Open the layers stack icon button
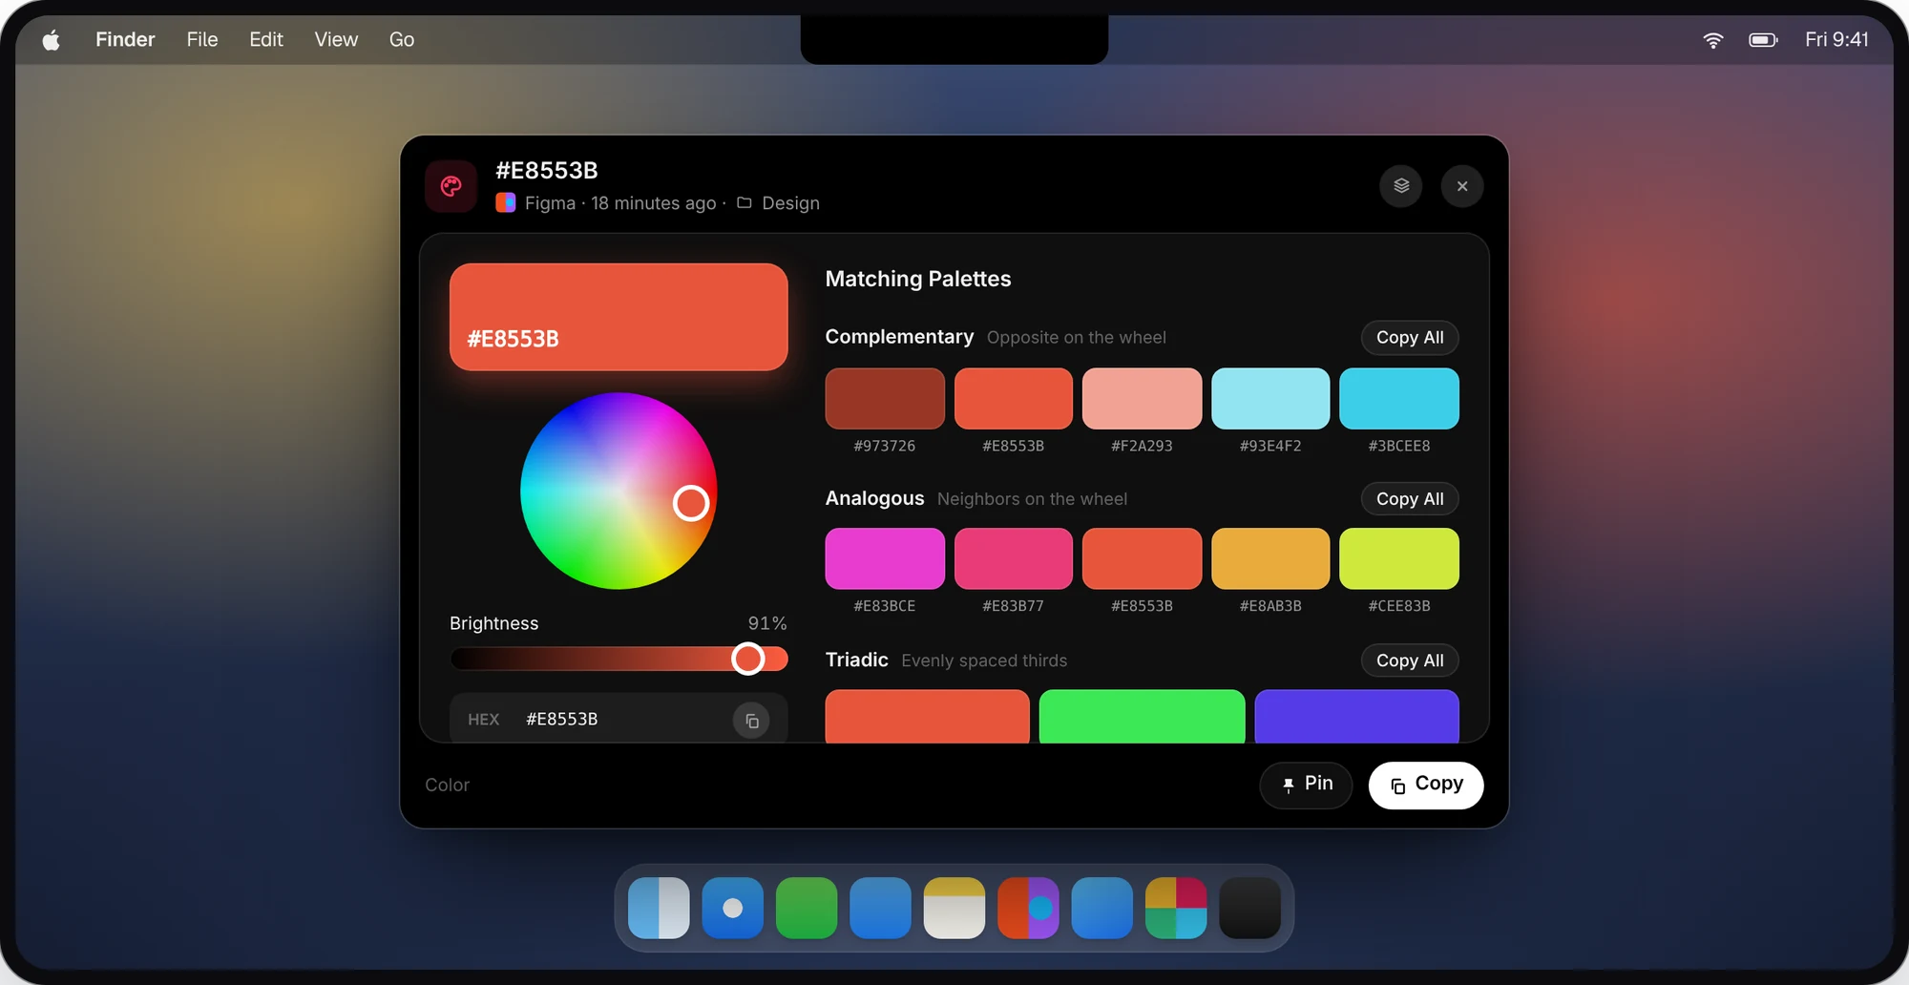The height and width of the screenshot is (985, 1909). tap(1401, 186)
